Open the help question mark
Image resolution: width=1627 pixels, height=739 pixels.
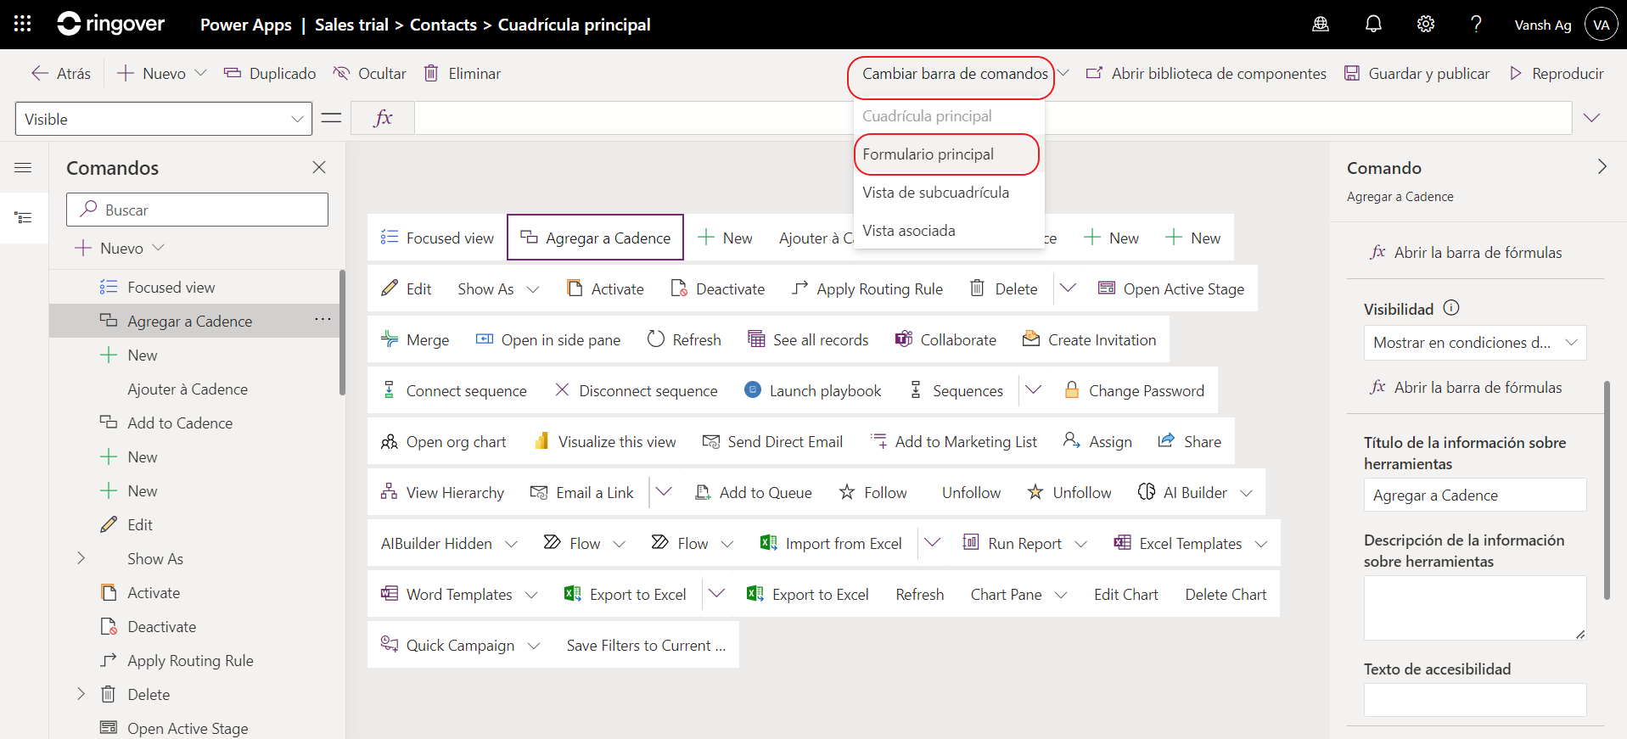point(1476,24)
